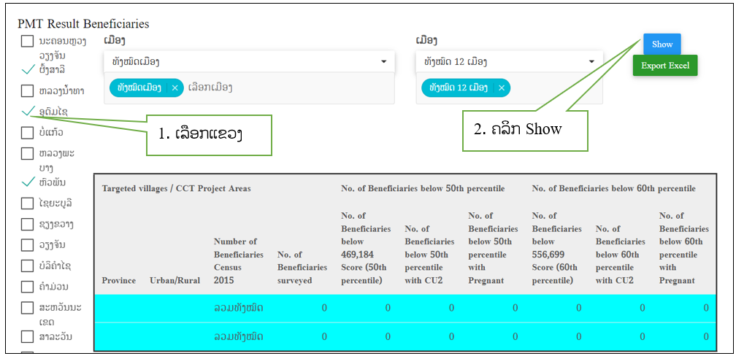Viewport: 736px width, 356px height.
Task: Untick the ຫົວພັນ province
Action: [28, 182]
